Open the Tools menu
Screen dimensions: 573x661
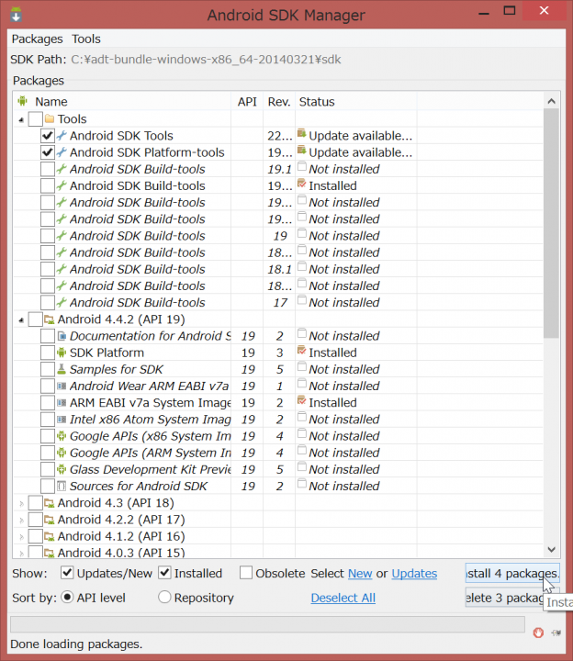[86, 39]
